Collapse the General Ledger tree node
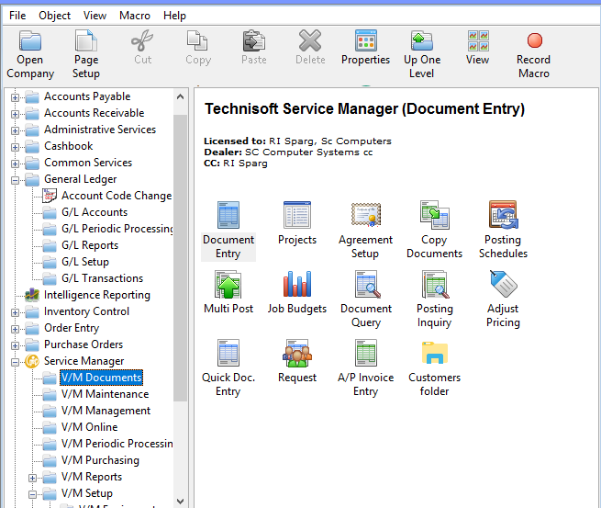 (x=15, y=179)
